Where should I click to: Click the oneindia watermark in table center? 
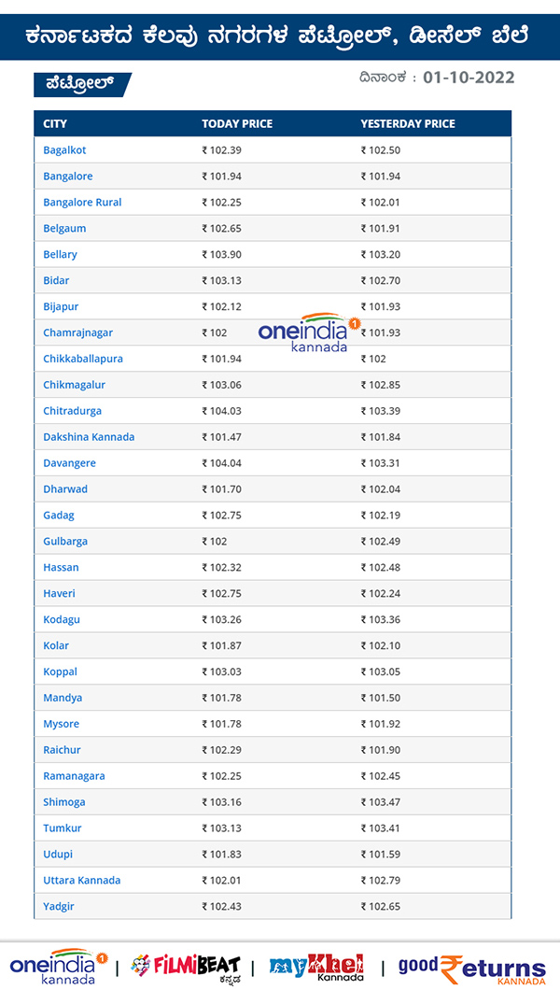coord(308,334)
